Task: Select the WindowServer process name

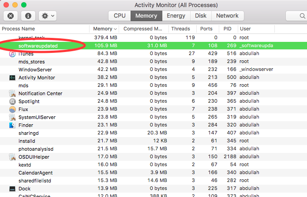Action: [x=35, y=70]
